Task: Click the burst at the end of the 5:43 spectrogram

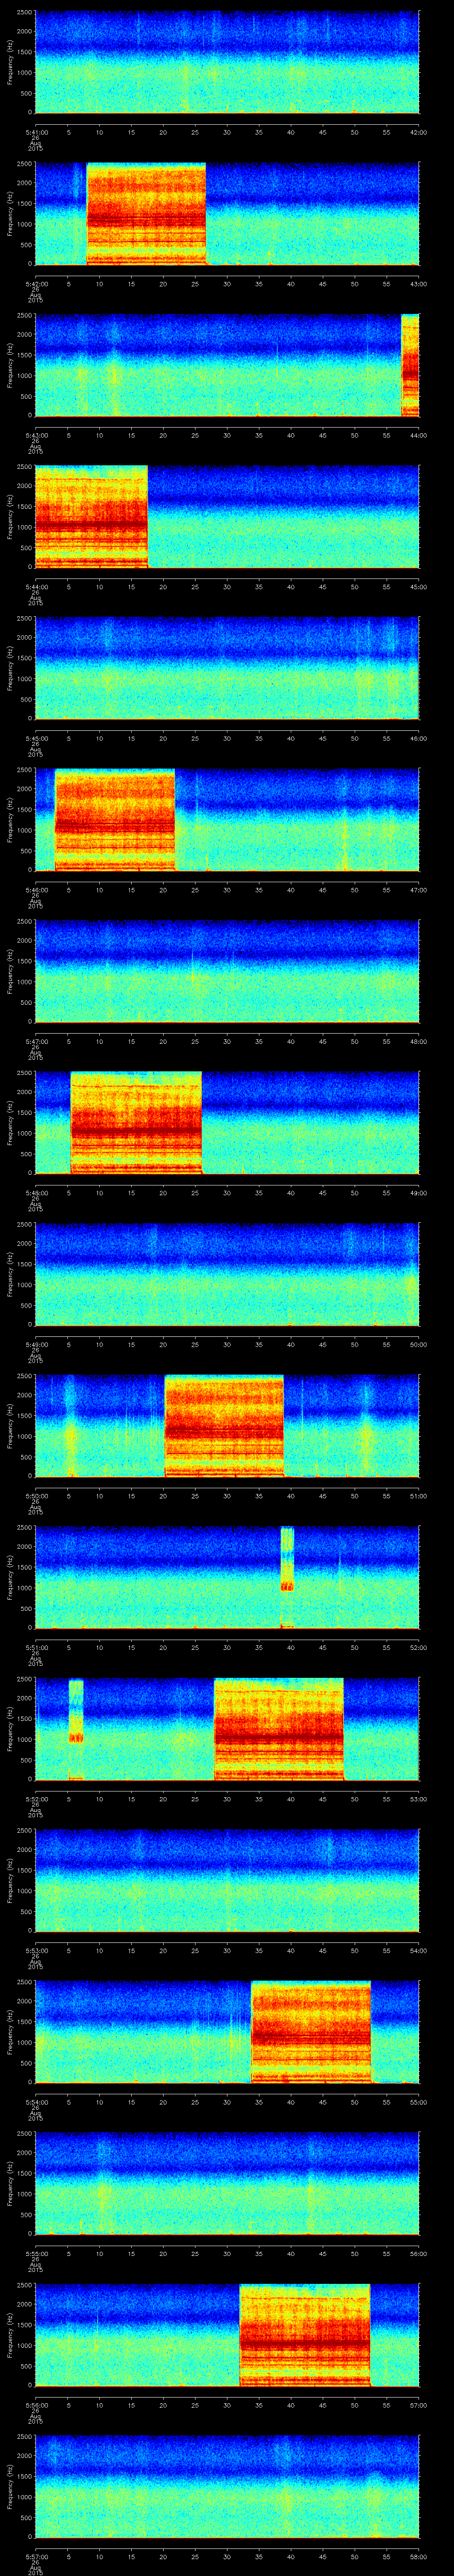Action: pos(409,365)
